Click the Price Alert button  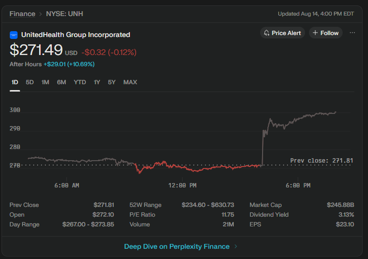282,33
